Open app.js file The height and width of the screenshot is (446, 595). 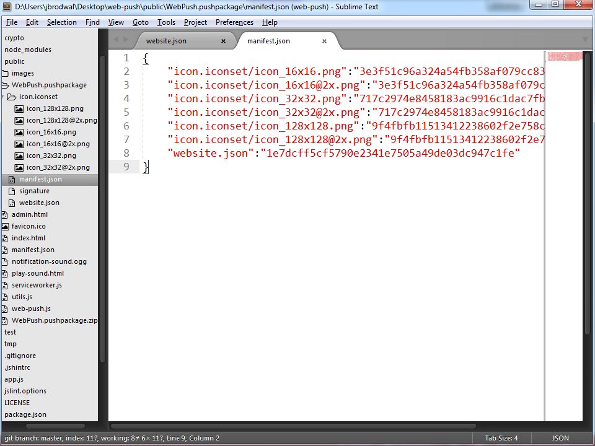click(x=14, y=379)
